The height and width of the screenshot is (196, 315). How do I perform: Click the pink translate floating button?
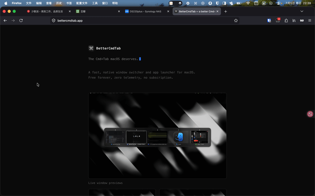tap(310, 114)
